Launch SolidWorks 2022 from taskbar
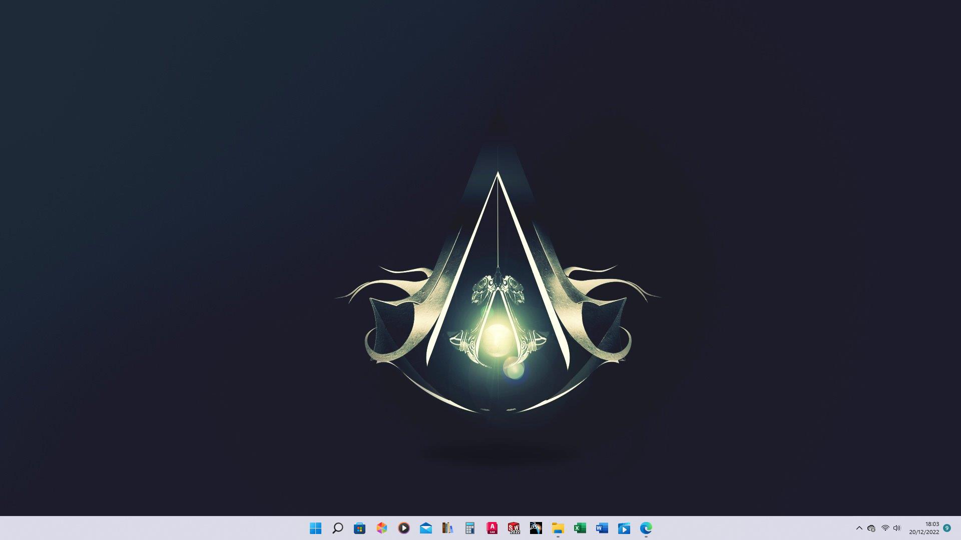This screenshot has height=540, width=961. click(x=514, y=528)
